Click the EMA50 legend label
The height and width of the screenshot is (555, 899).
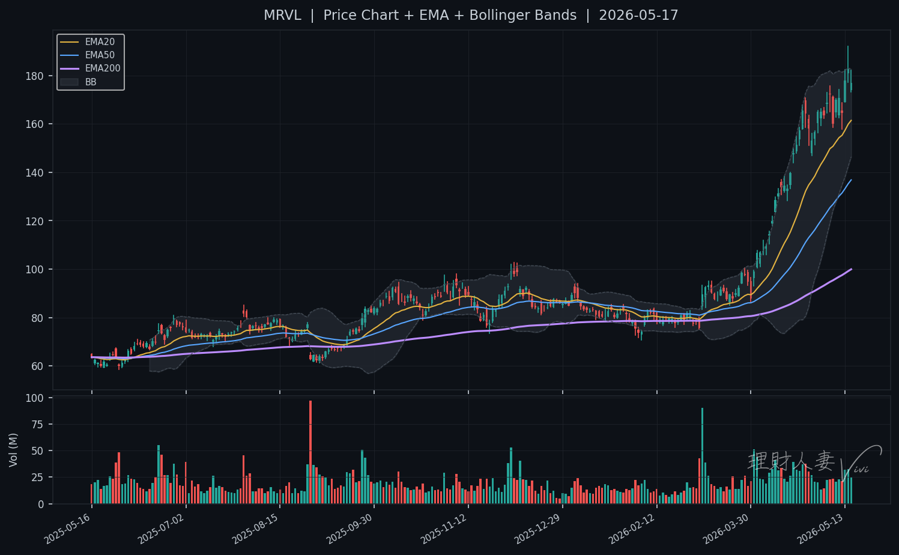(x=100, y=55)
